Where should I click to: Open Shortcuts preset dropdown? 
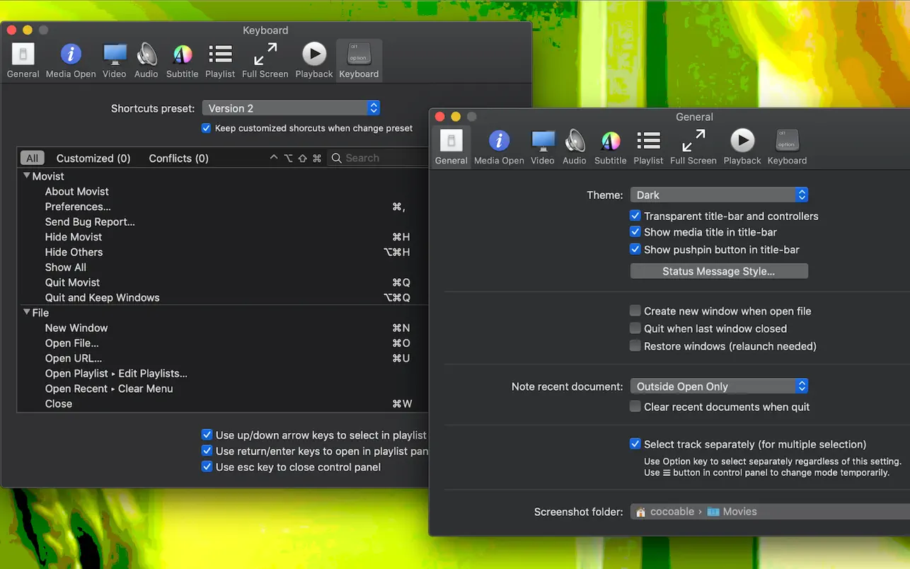tap(291, 108)
